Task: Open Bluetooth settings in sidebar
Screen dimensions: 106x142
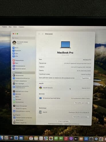Action: click(17, 50)
